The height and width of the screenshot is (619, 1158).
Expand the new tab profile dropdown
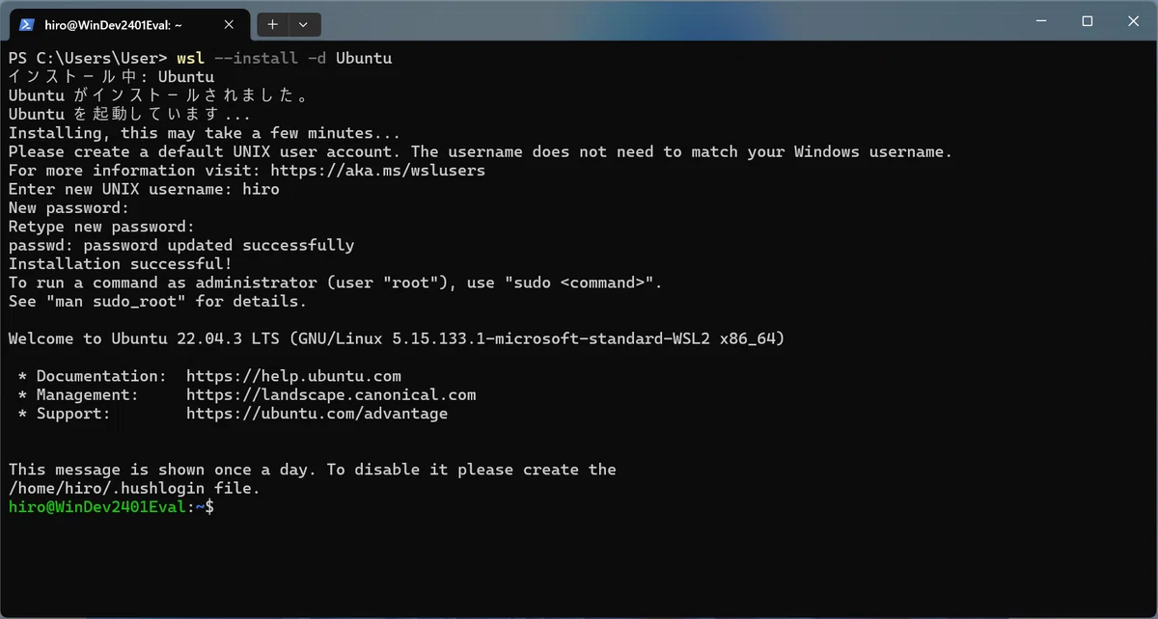coord(304,23)
